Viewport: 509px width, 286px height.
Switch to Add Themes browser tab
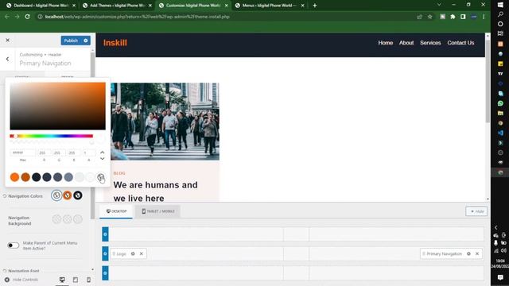[117, 6]
